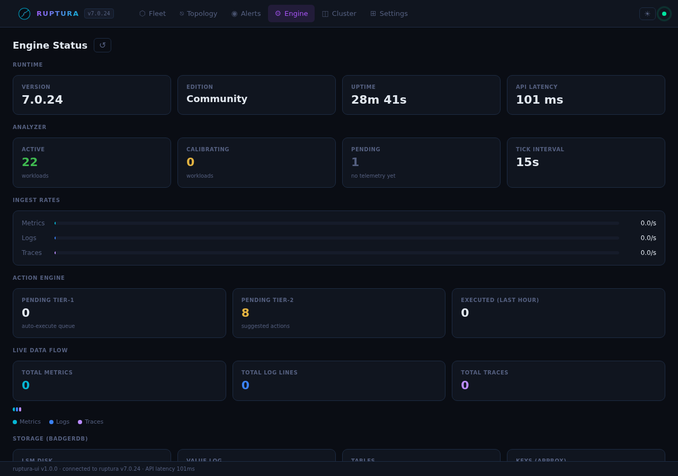The image size is (678, 476).
Task: Select the Version 7.0.24 card
Action: (x=92, y=95)
